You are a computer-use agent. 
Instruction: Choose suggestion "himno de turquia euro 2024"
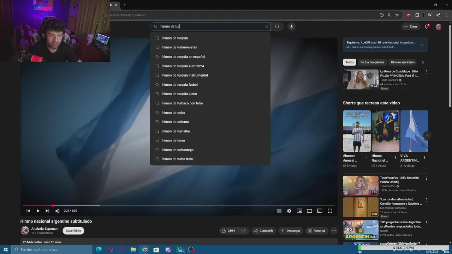tap(210, 66)
